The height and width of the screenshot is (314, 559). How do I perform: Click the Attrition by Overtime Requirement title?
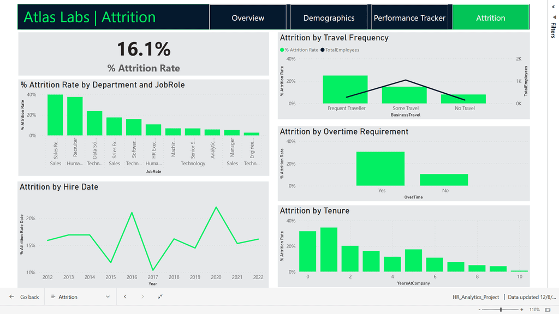click(344, 132)
